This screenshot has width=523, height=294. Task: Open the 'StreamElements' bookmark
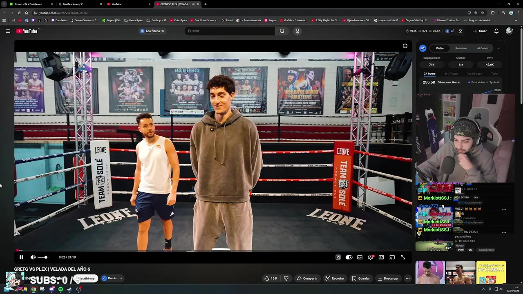click(x=85, y=20)
